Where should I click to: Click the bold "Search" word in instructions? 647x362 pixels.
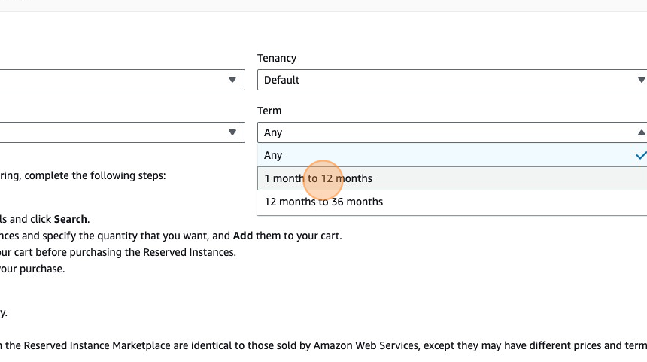[x=71, y=219]
